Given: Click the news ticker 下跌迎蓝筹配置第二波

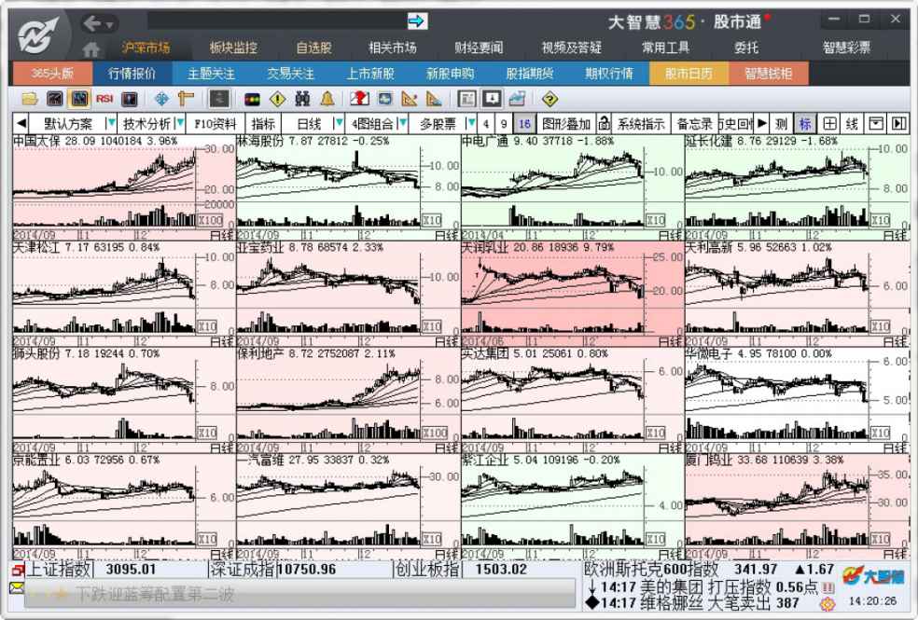Looking at the screenshot, I should click(154, 595).
